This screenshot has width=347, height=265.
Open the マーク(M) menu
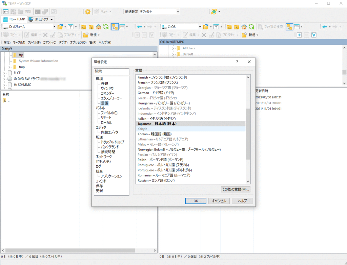tap(19, 42)
